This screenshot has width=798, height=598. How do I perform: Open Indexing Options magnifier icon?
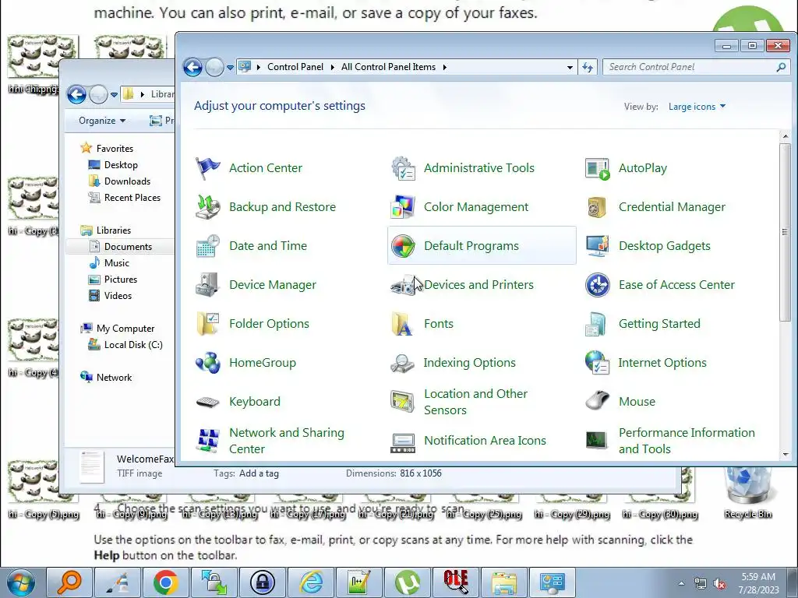[x=403, y=363]
